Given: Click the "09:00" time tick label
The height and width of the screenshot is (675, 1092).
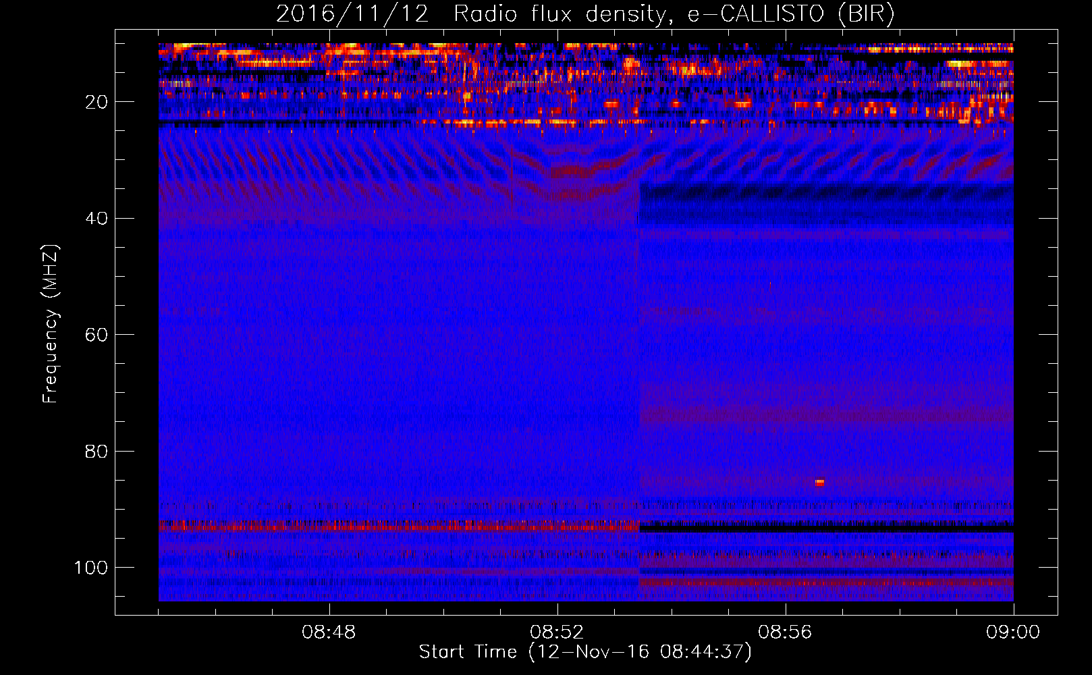Looking at the screenshot, I should [1013, 632].
